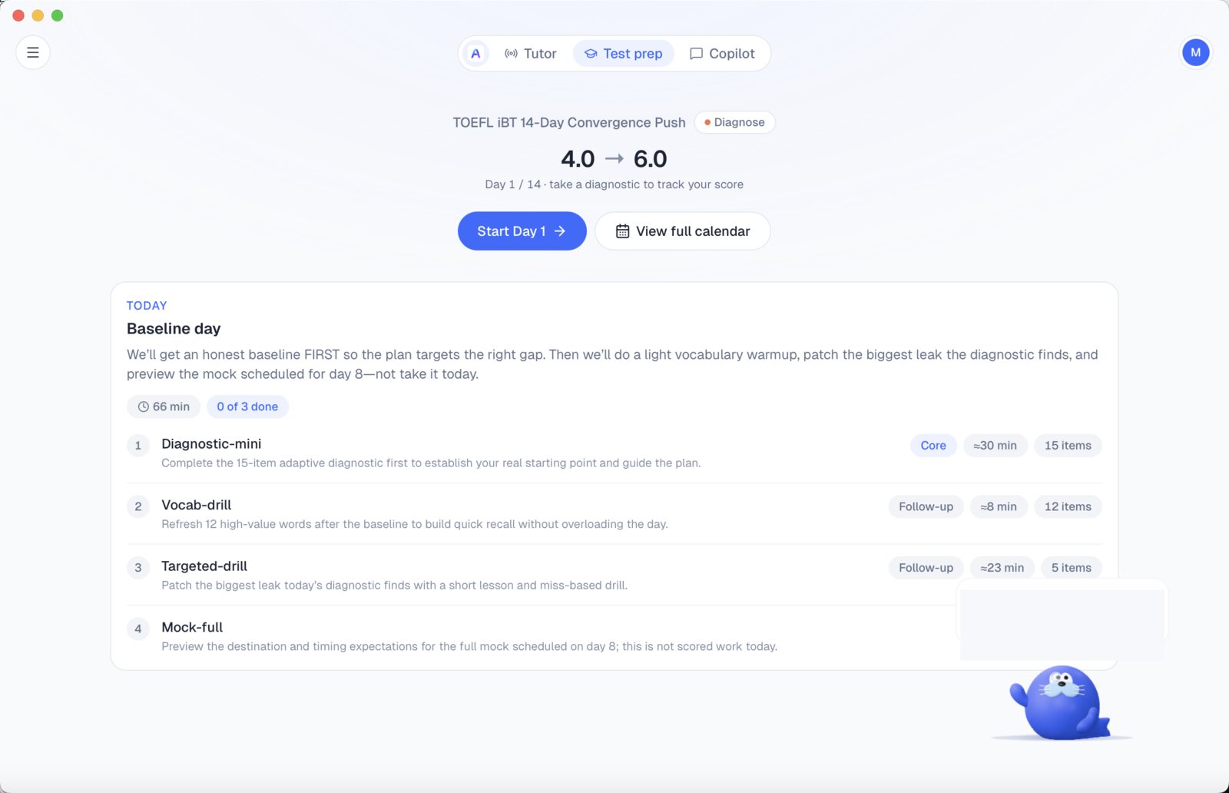Click the ≈30 min chip
1229x793 pixels.
click(995, 446)
